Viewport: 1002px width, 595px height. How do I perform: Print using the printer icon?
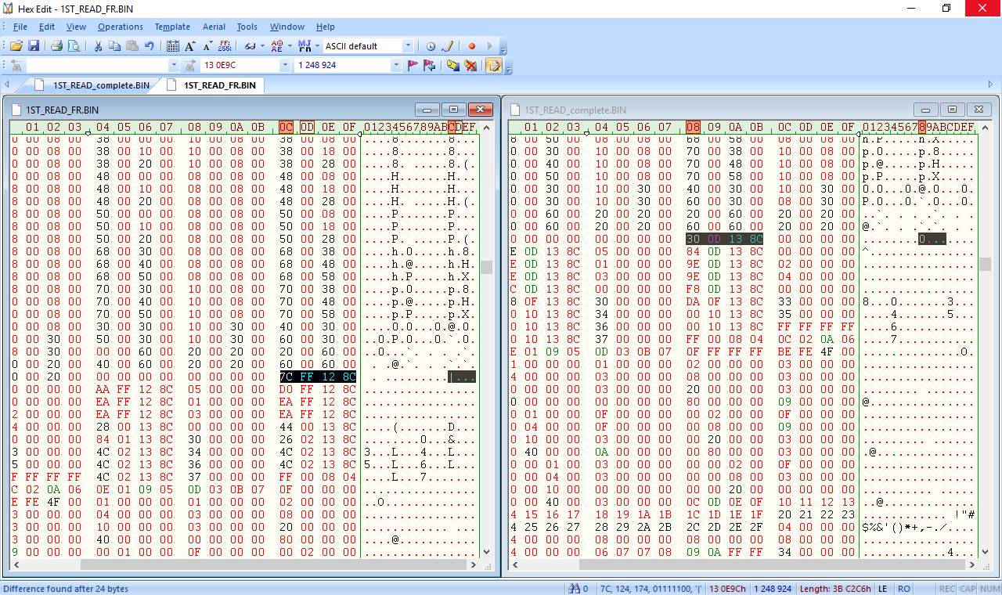(x=56, y=46)
